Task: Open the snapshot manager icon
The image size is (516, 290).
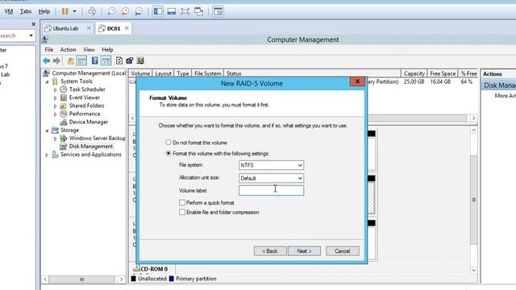Action: click(139, 11)
